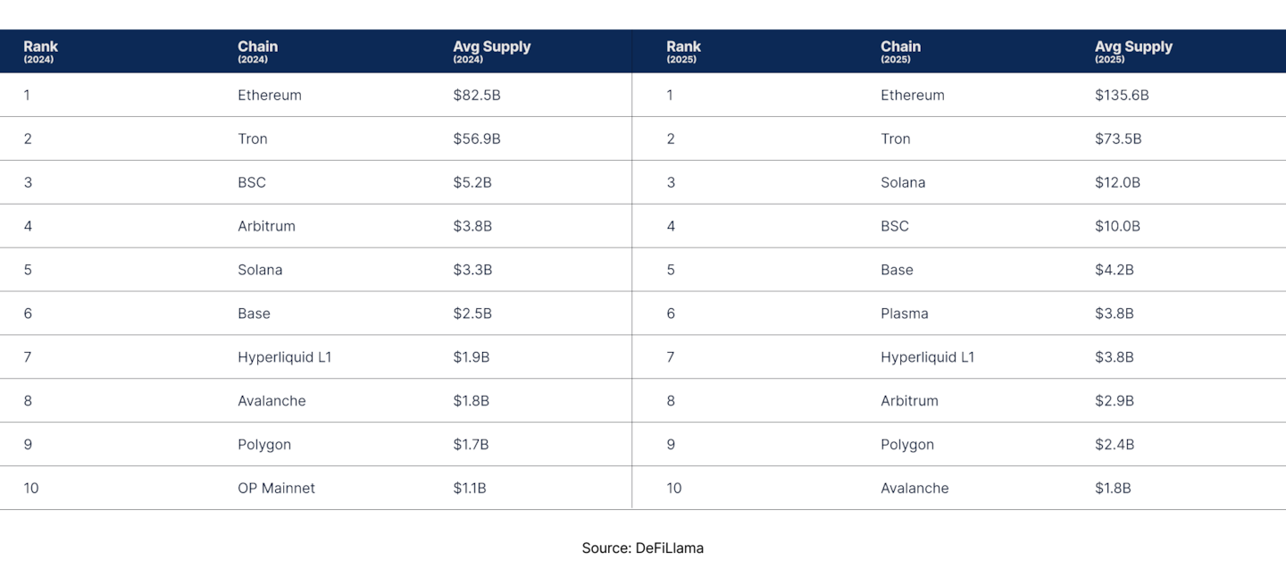Click the Avg Supply (2025) column header

pyautogui.click(x=1133, y=51)
